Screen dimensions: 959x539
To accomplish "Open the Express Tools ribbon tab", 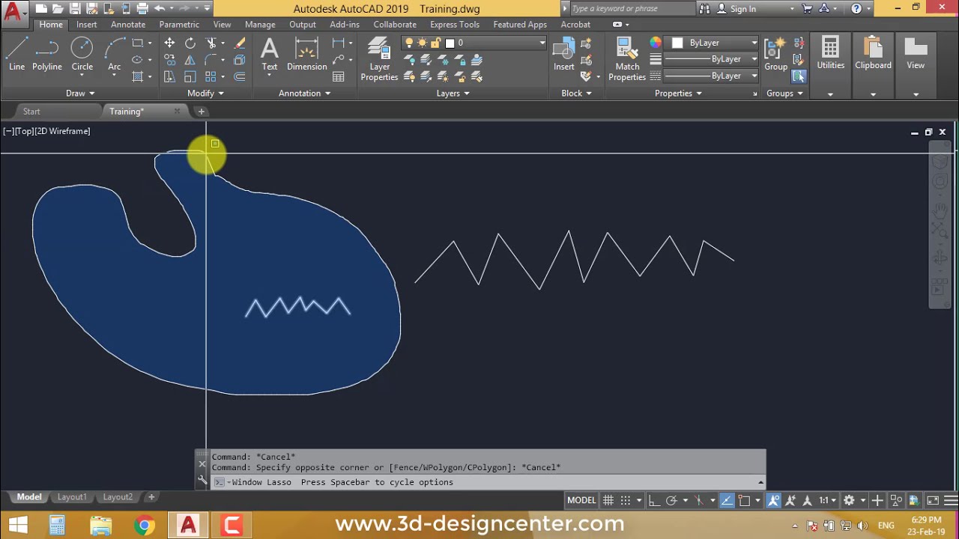I will click(455, 25).
